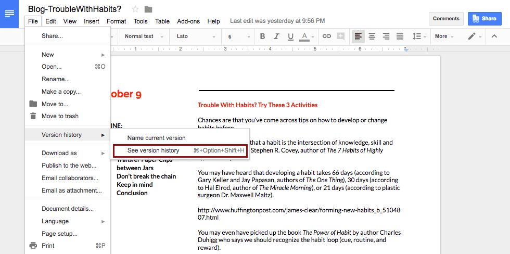The width and height of the screenshot is (510, 254).
Task: Open the Help menu
Action: pyautogui.click(x=214, y=21)
